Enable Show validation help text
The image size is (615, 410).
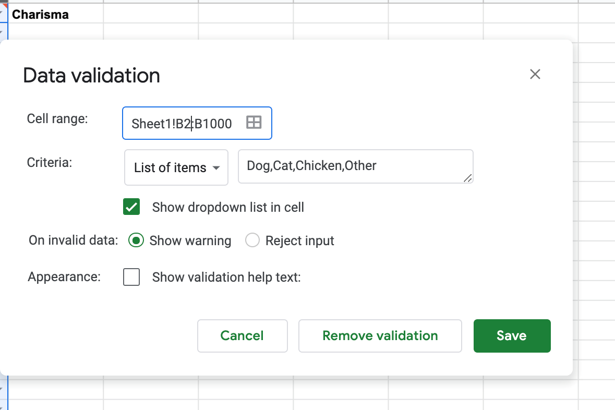tap(131, 277)
